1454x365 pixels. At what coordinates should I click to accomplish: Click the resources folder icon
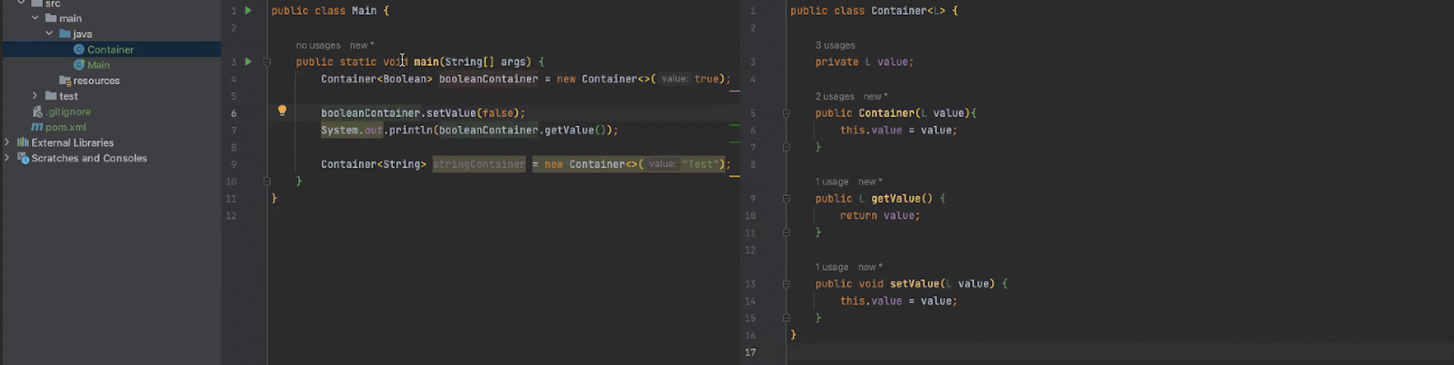tap(65, 80)
